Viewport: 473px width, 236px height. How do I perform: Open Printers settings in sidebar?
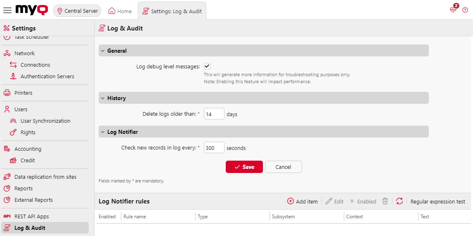click(x=23, y=93)
